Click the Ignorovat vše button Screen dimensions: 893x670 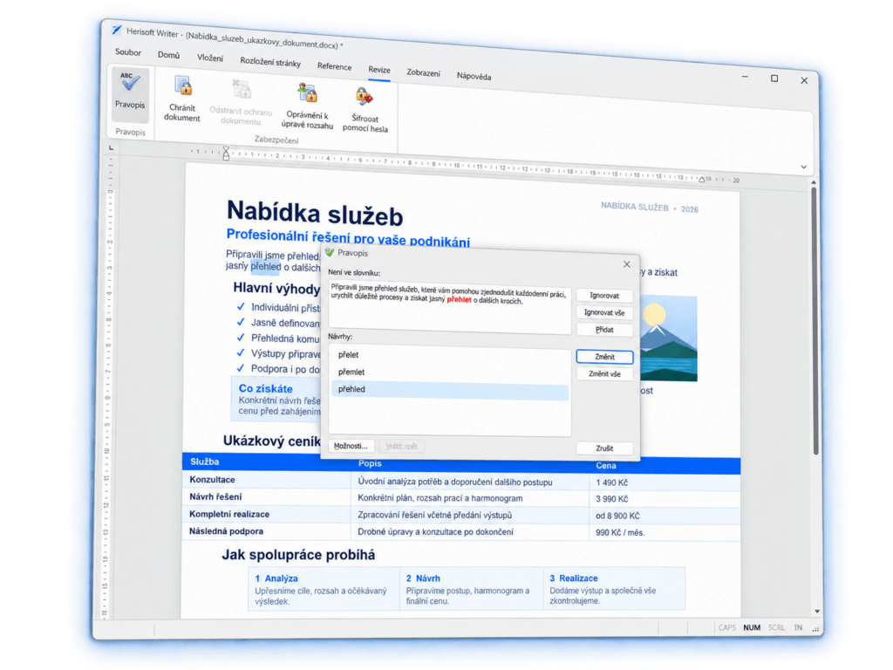[x=604, y=313]
